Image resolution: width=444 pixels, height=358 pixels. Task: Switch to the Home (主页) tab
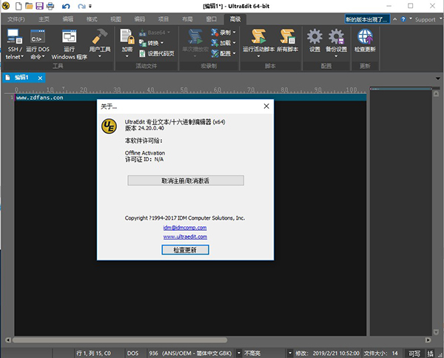tap(44, 19)
